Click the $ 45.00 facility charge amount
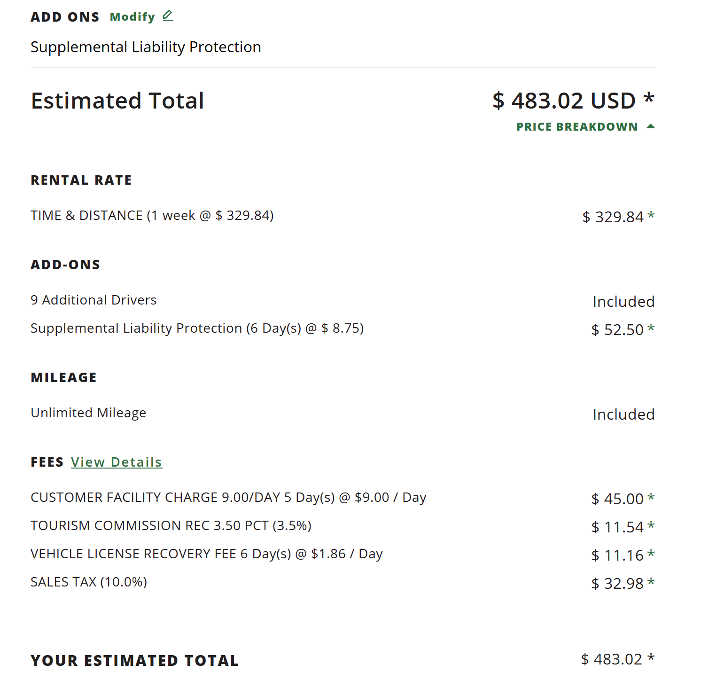Image resolution: width=724 pixels, height=680 pixels. [617, 499]
